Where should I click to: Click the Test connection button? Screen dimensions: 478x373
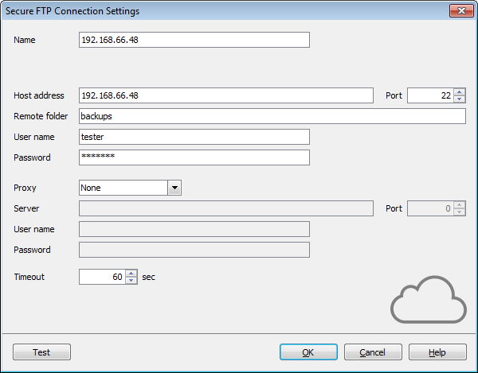[x=41, y=352]
